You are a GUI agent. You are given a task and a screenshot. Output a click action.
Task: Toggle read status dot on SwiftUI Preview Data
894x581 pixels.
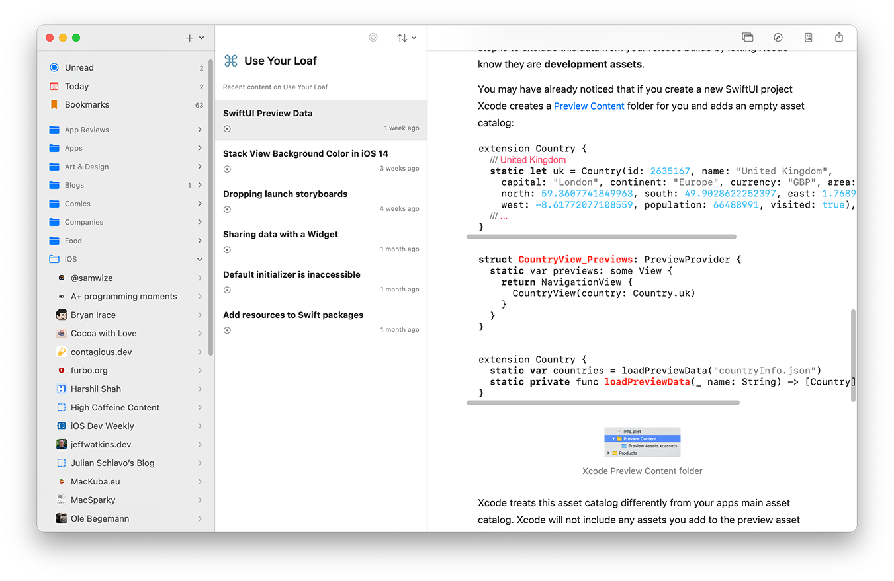[227, 128]
